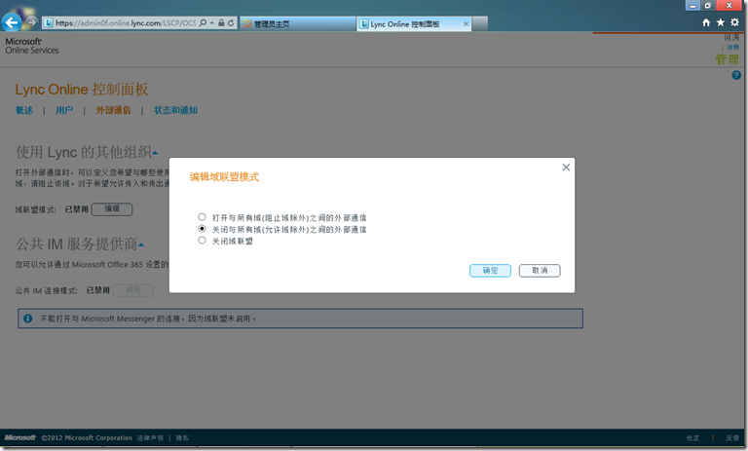Click the 取消 button in dialog
This screenshot has width=748, height=451.
(x=540, y=271)
